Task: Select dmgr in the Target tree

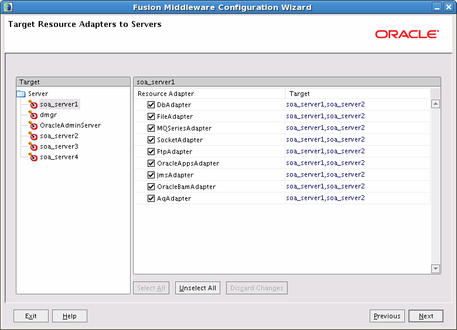Action: (49, 115)
